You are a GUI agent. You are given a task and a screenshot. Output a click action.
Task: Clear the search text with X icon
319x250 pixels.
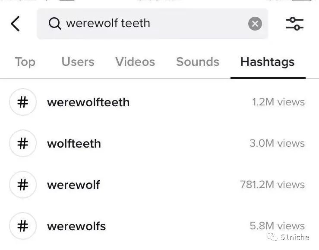click(x=255, y=24)
